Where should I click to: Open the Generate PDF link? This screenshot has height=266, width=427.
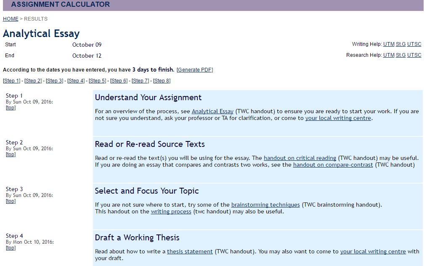195,70
